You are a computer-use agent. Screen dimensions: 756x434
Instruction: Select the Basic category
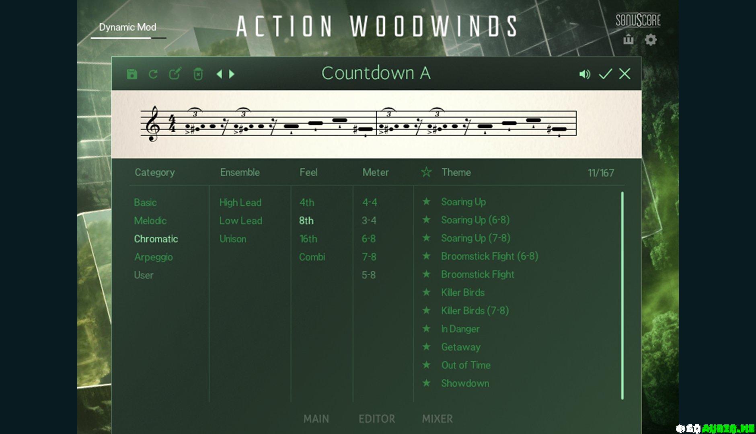[x=145, y=202]
